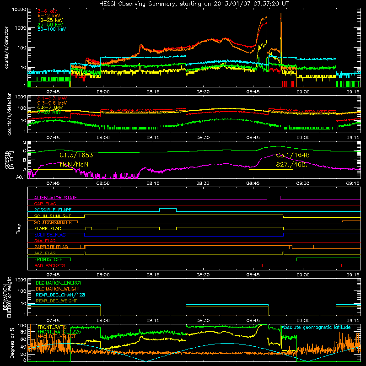Click the FRONTS_OFF flag label
The width and height of the screenshot is (366, 366).
[48, 259]
